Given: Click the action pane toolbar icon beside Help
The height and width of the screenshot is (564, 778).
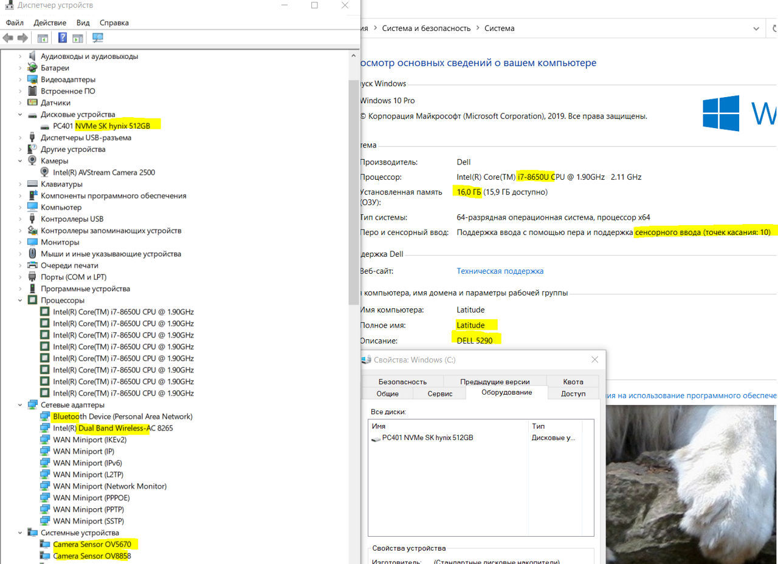Looking at the screenshot, I should pyautogui.click(x=77, y=38).
